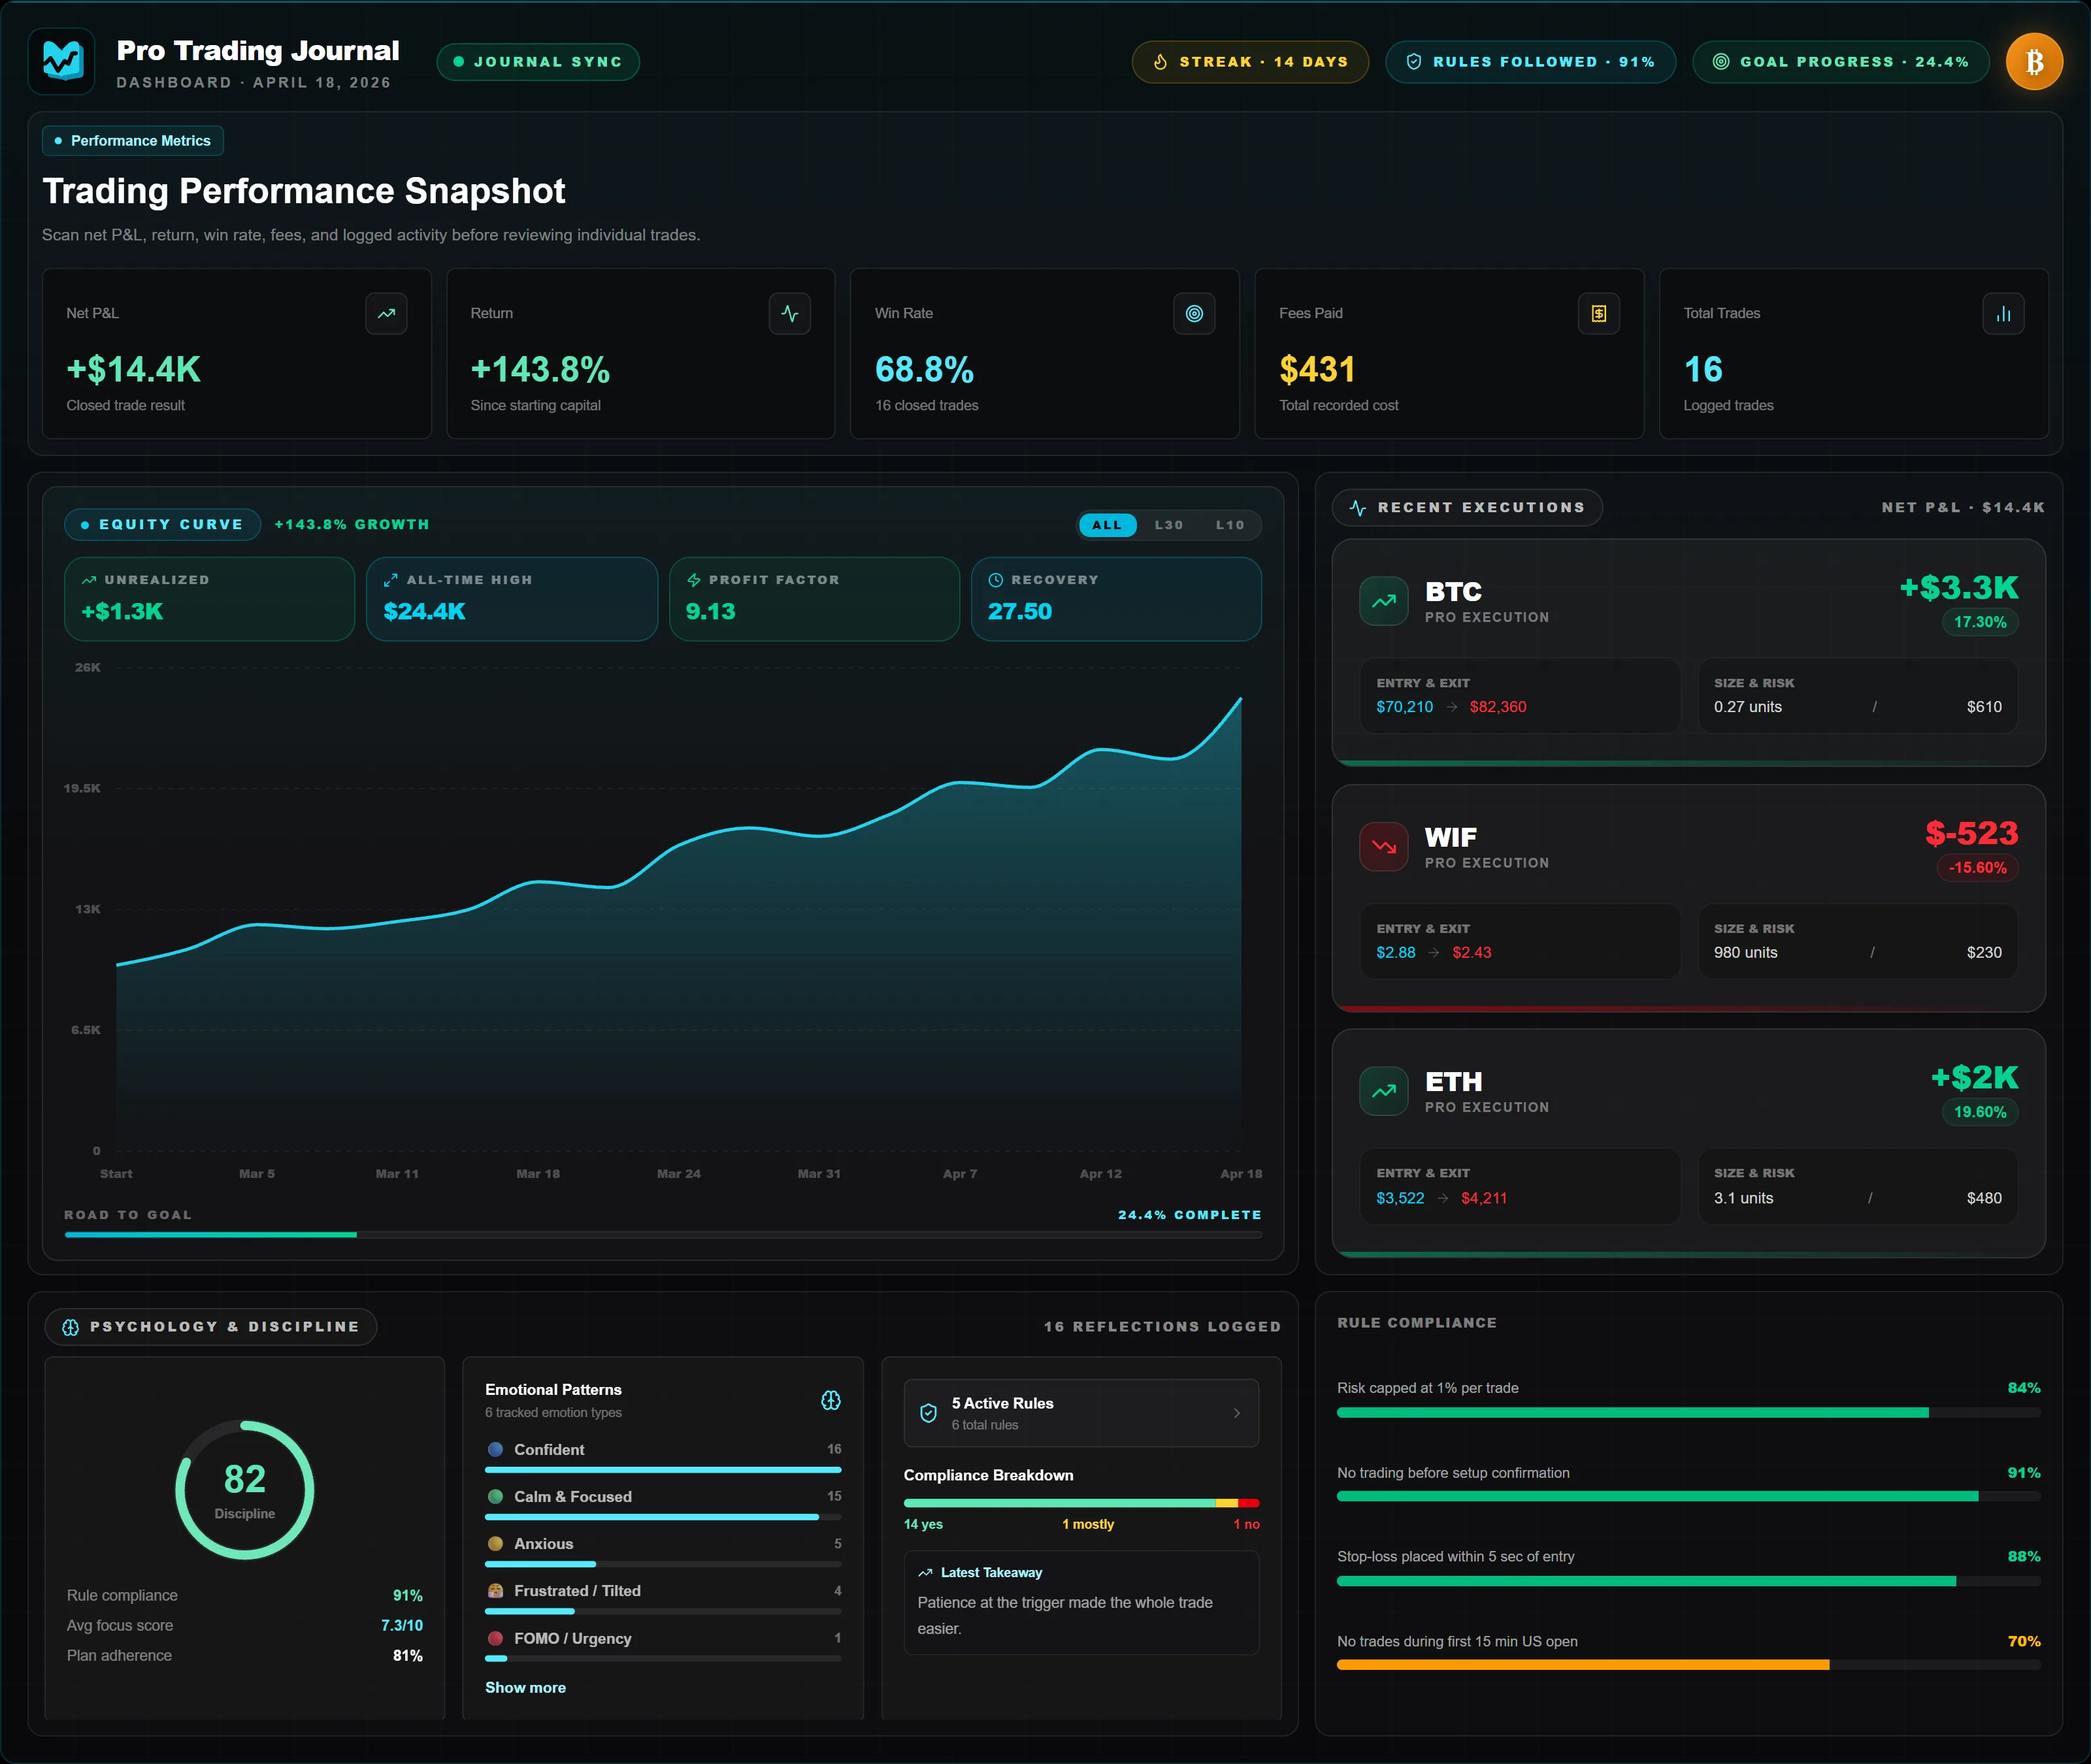Click the 1 mostly compliance label
Image resolution: width=2091 pixels, height=1764 pixels.
click(1088, 1524)
